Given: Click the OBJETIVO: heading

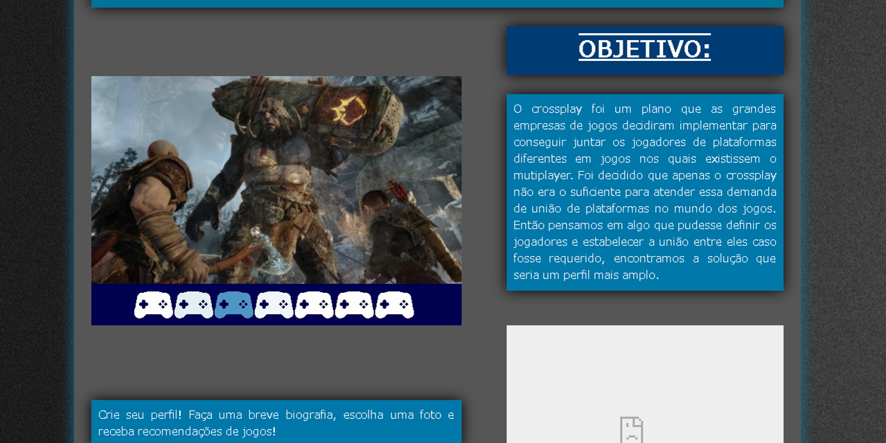Looking at the screenshot, I should point(645,50).
